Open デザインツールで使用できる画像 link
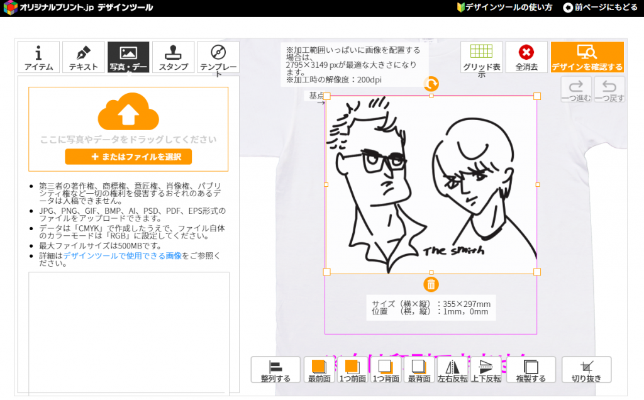This screenshot has height=400, width=644. point(123,256)
